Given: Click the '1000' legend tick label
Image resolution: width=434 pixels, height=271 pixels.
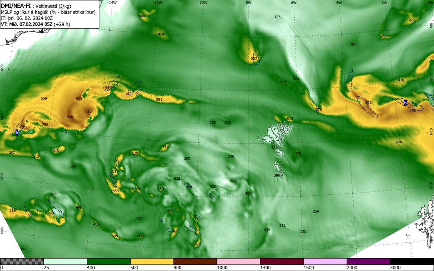Looking at the screenshot, I should (x=222, y=268).
